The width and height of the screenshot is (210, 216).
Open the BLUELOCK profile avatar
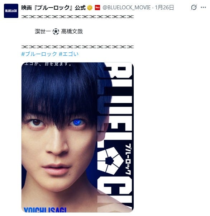pos(11,11)
